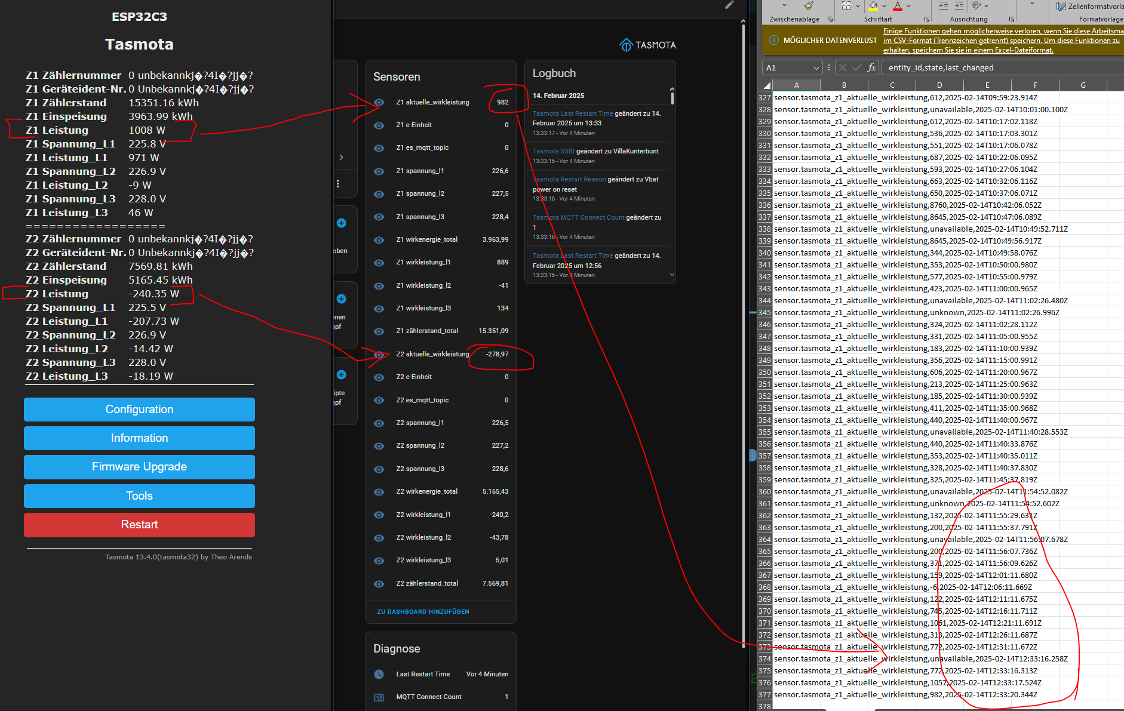The image size is (1124, 711).
Task: Click eye icon for Z1 spannung_l1
Action: pyautogui.click(x=379, y=171)
